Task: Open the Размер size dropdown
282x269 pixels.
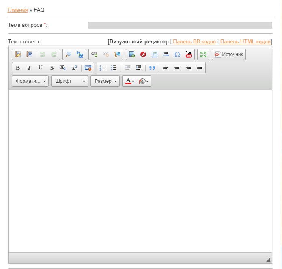Action: click(x=105, y=81)
